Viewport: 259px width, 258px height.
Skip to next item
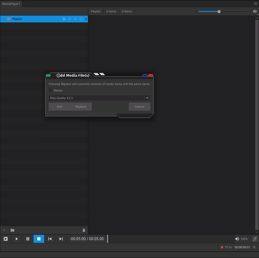[61, 239]
